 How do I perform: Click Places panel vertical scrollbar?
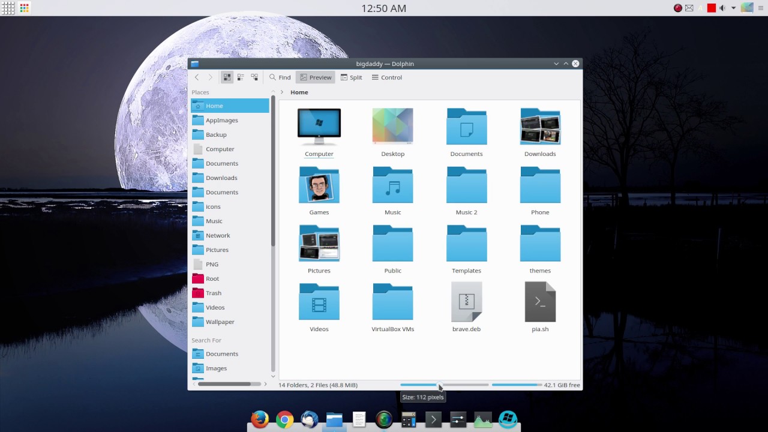pyautogui.click(x=273, y=234)
